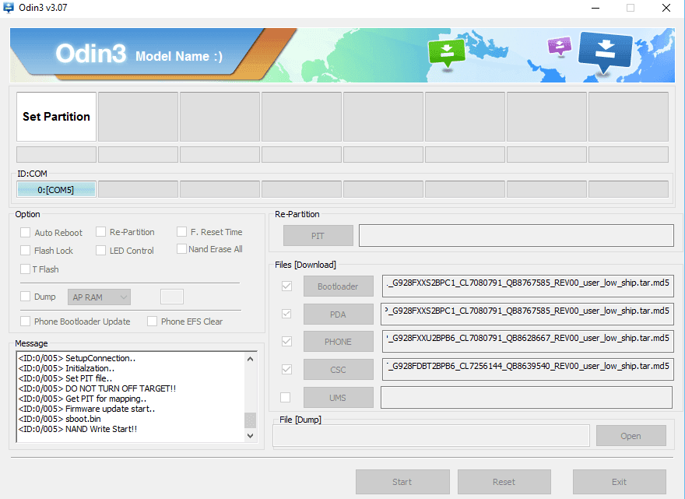Uncheck the CSC file checkbox
Screen dimensions: 685x499
(x=286, y=369)
